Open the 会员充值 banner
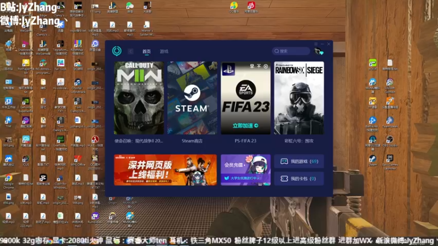The width and height of the screenshot is (438, 246). tap(245, 170)
